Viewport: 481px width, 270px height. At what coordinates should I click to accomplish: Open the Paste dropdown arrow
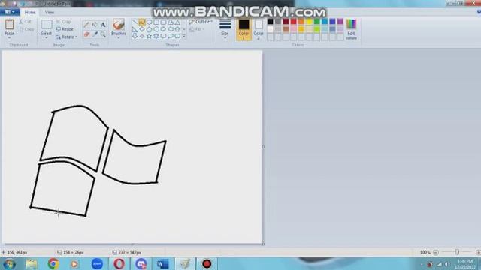click(10, 37)
